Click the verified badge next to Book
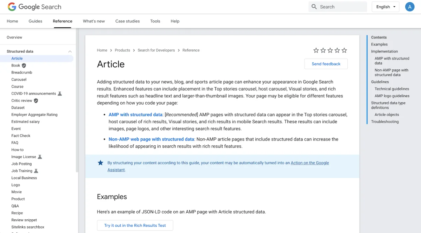The width and height of the screenshot is (421, 233). [x=24, y=66]
